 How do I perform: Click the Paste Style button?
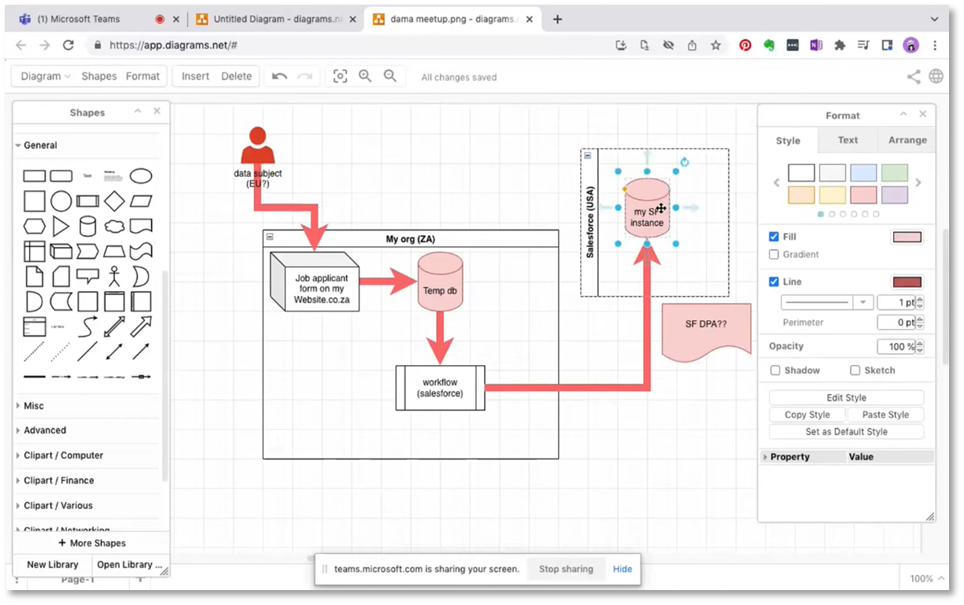885,415
